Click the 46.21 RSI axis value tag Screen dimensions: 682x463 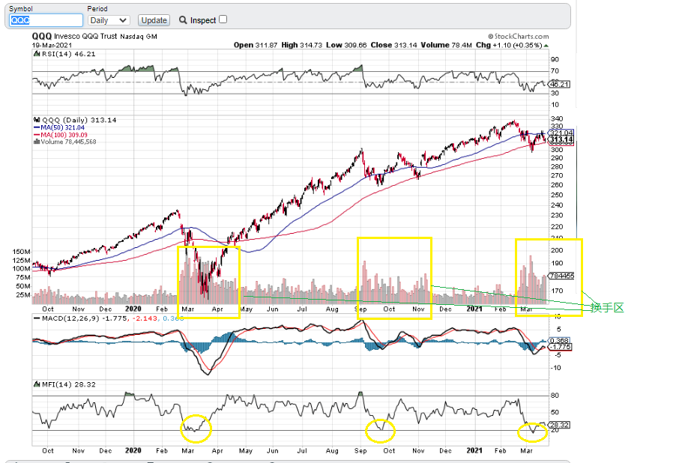(x=559, y=84)
